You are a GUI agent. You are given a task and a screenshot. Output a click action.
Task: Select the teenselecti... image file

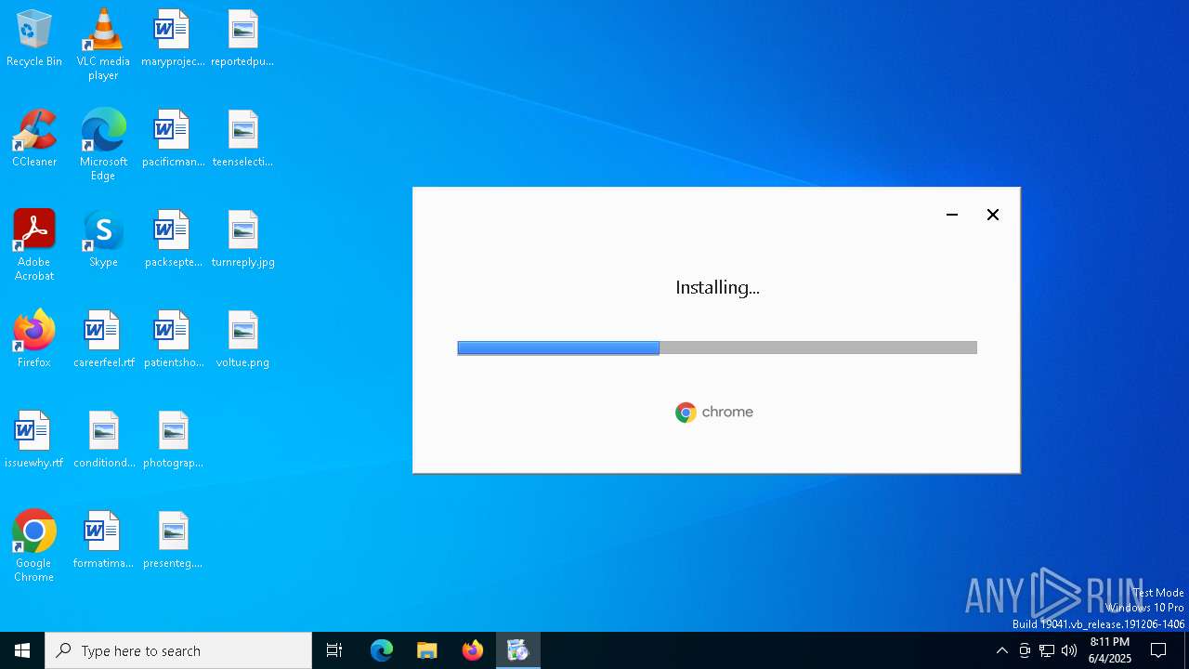pos(242,139)
